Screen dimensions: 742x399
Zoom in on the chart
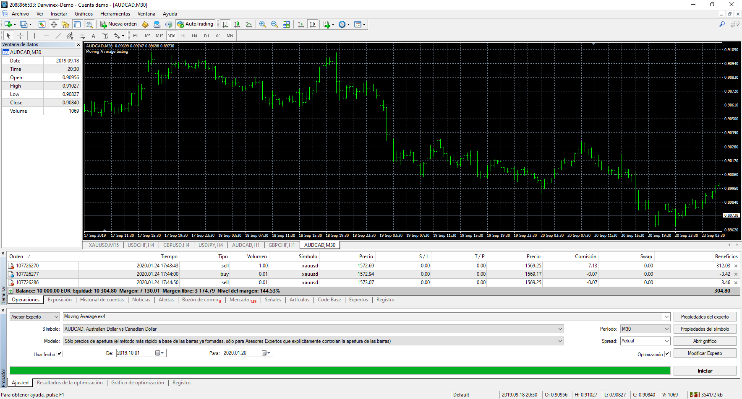pyautogui.click(x=263, y=24)
